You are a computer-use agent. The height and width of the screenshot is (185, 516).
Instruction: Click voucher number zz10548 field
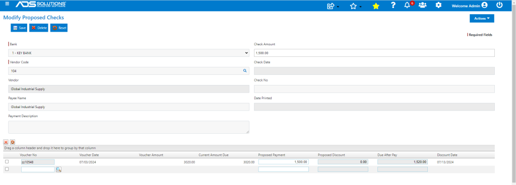pos(38,162)
